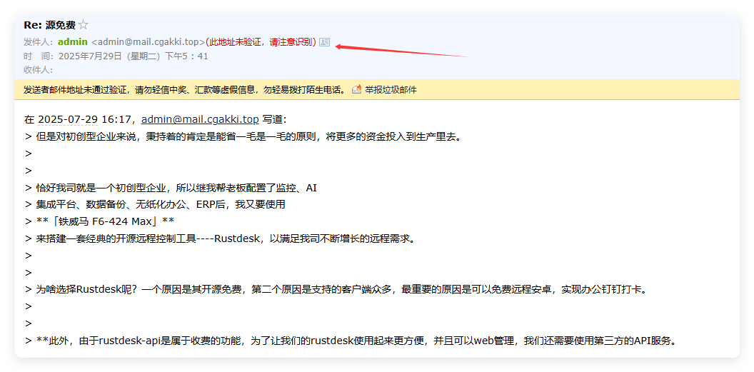Click line 集成平台、数据备份、无纸化办公
Screen dimensions: 754x372
155,204
